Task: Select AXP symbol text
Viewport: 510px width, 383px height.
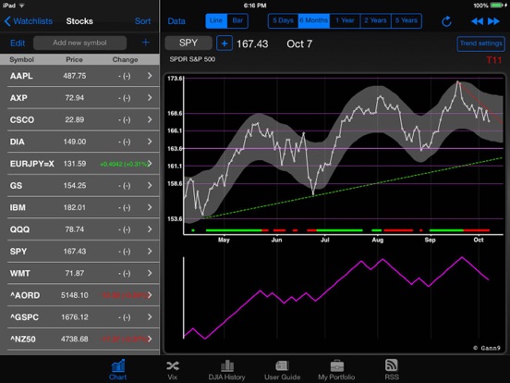Action: pos(18,98)
